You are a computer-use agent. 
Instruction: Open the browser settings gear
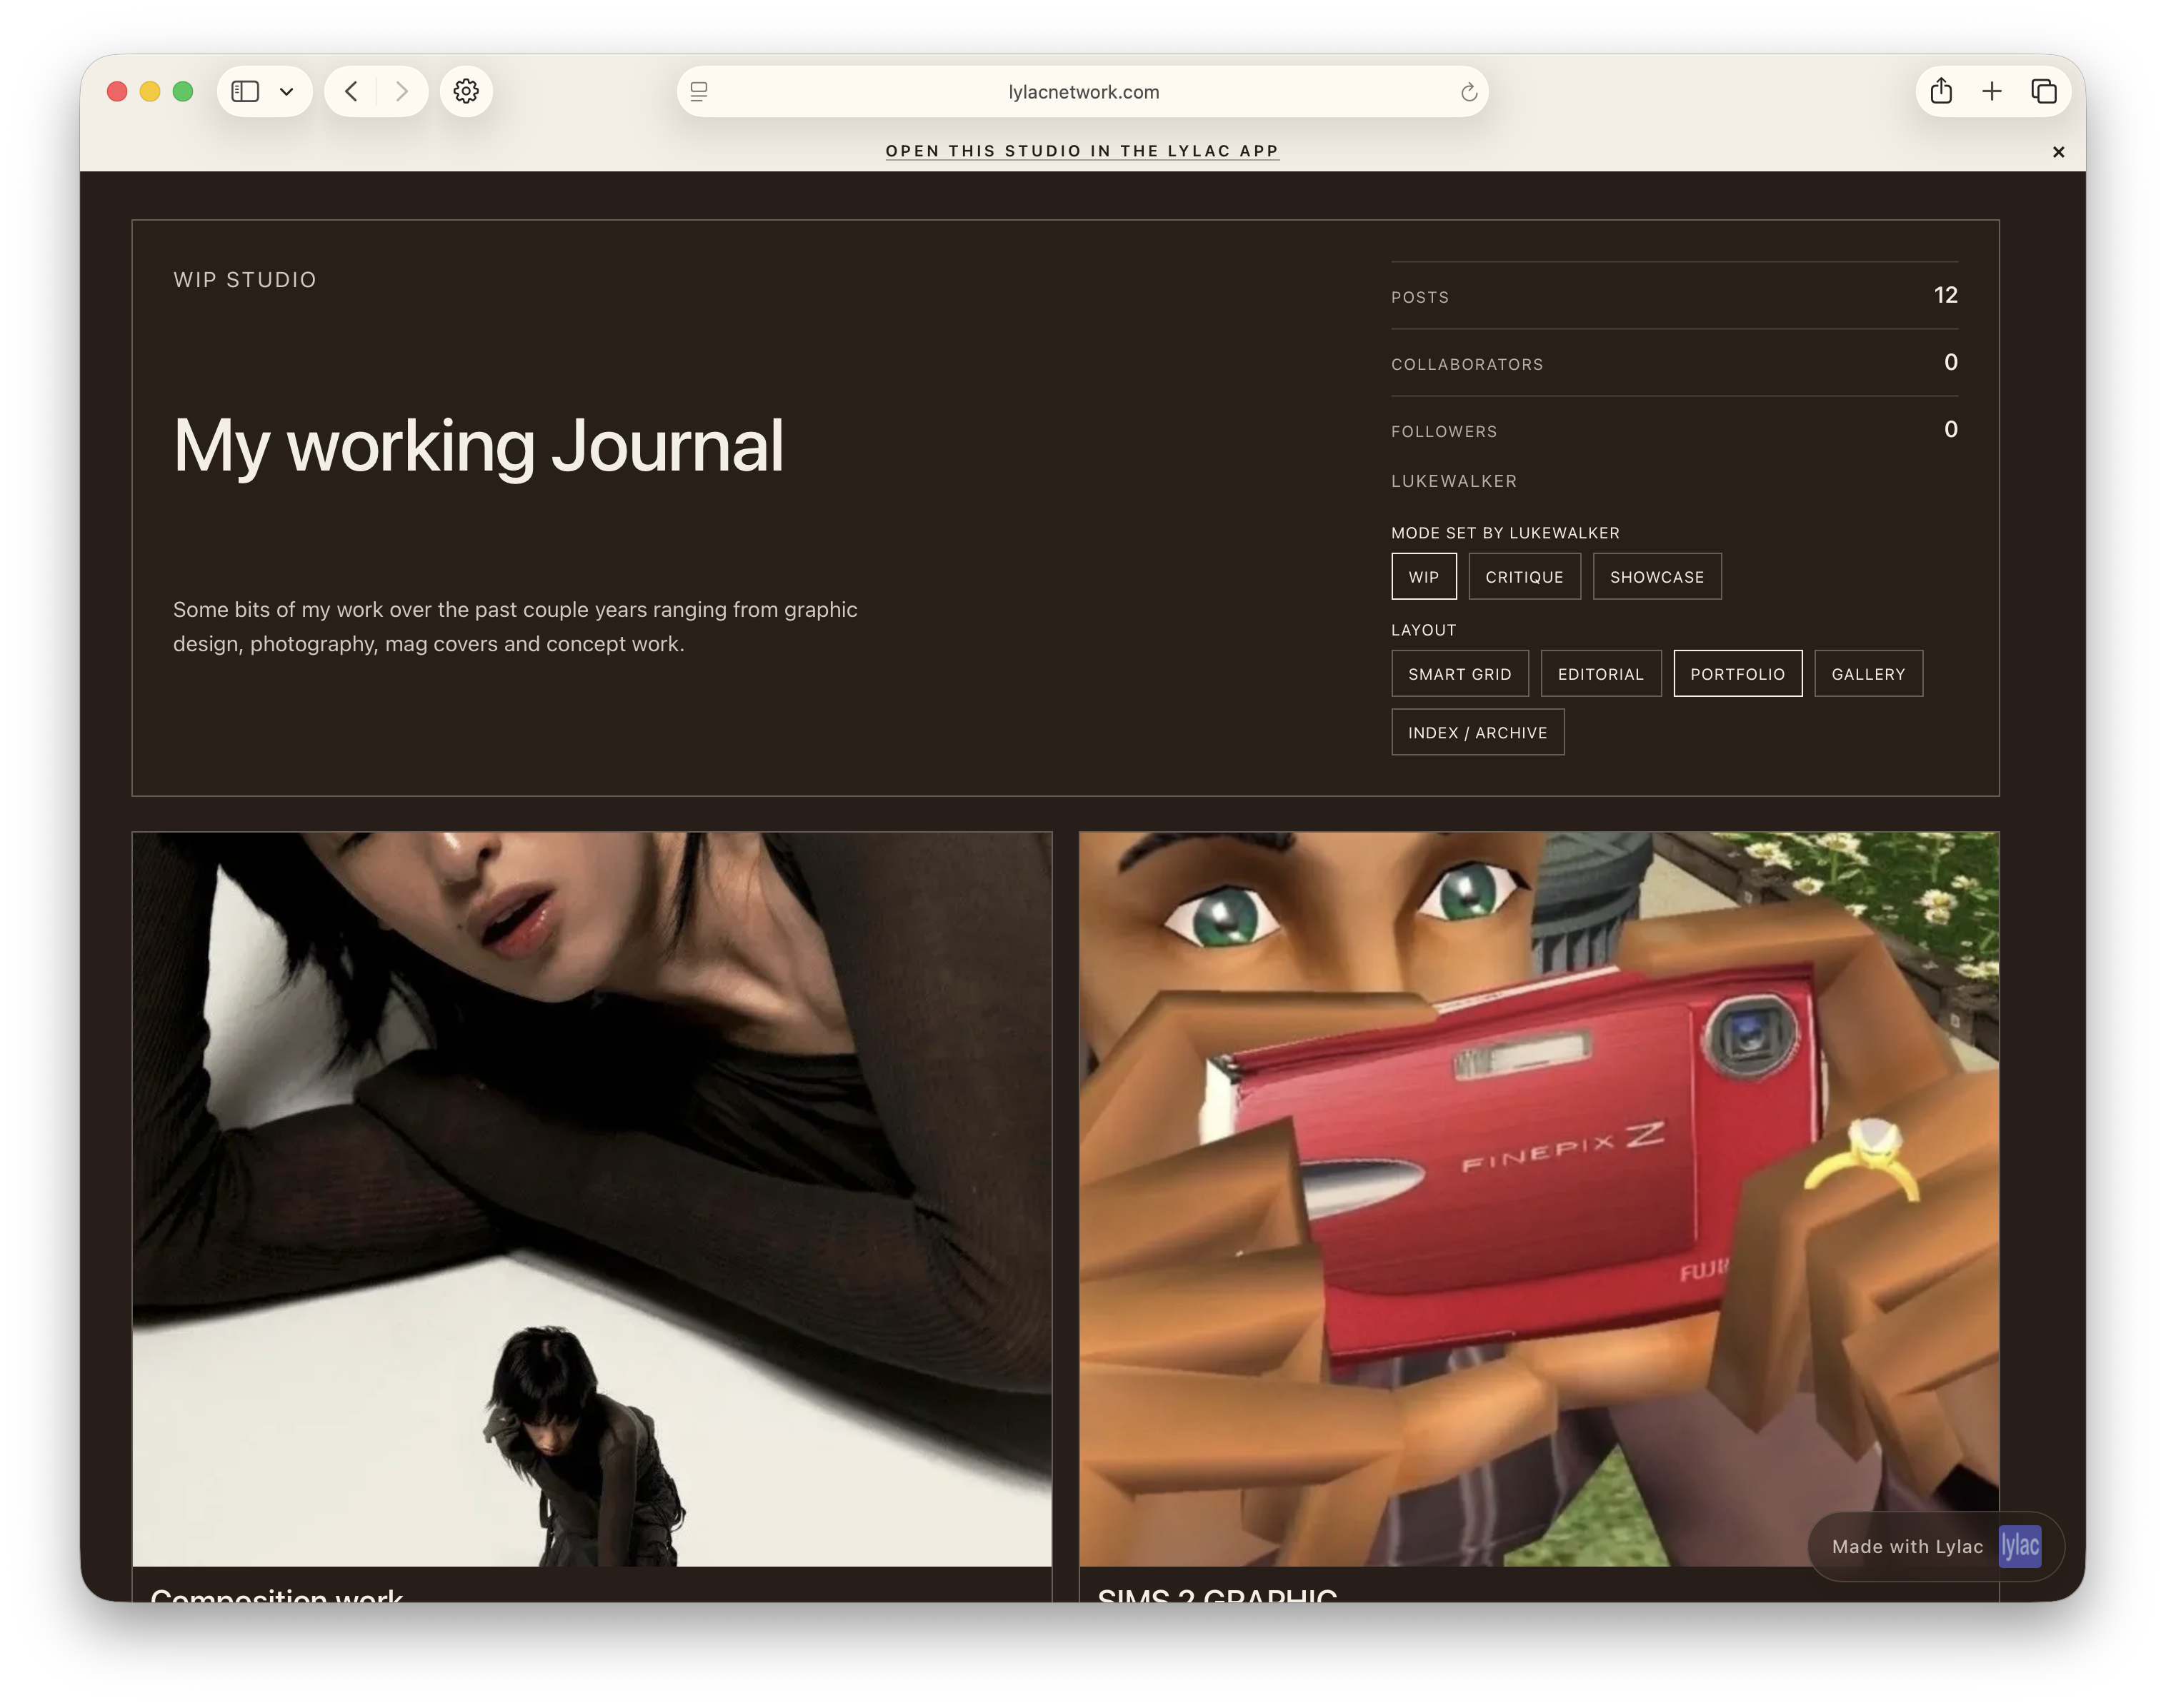tap(465, 91)
